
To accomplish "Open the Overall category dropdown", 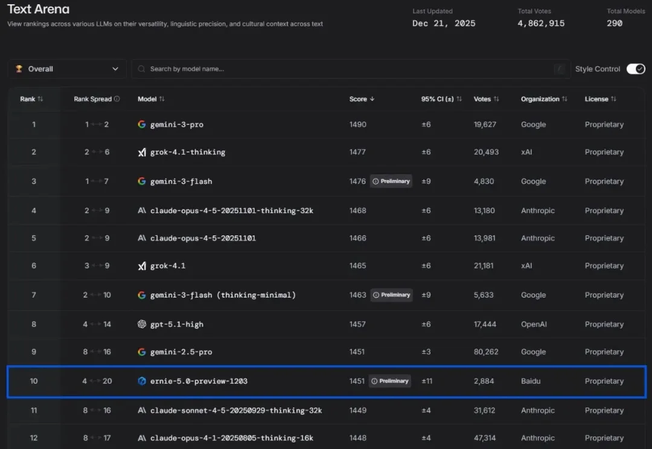I will point(66,68).
